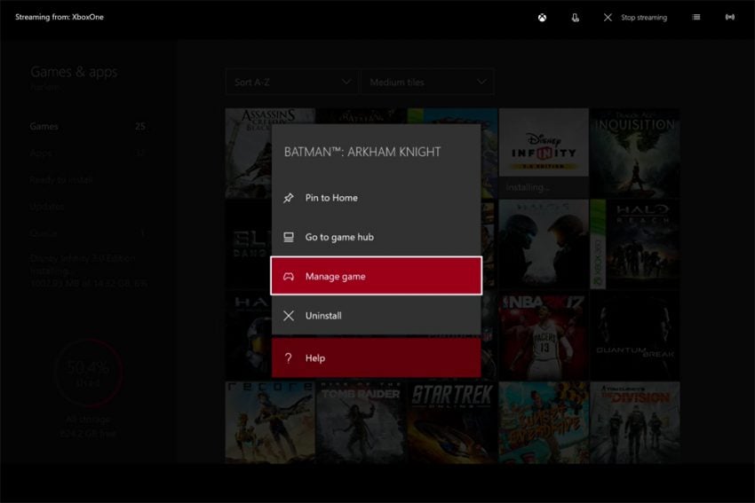
Task: Open the streaming menu list icon
Action: [x=696, y=18]
